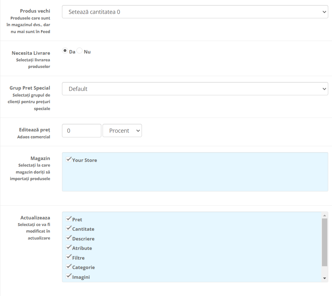Select the Nu radio button

[80, 51]
